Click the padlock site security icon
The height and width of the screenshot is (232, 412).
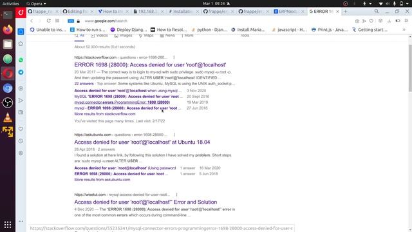pyautogui.click(x=78, y=21)
